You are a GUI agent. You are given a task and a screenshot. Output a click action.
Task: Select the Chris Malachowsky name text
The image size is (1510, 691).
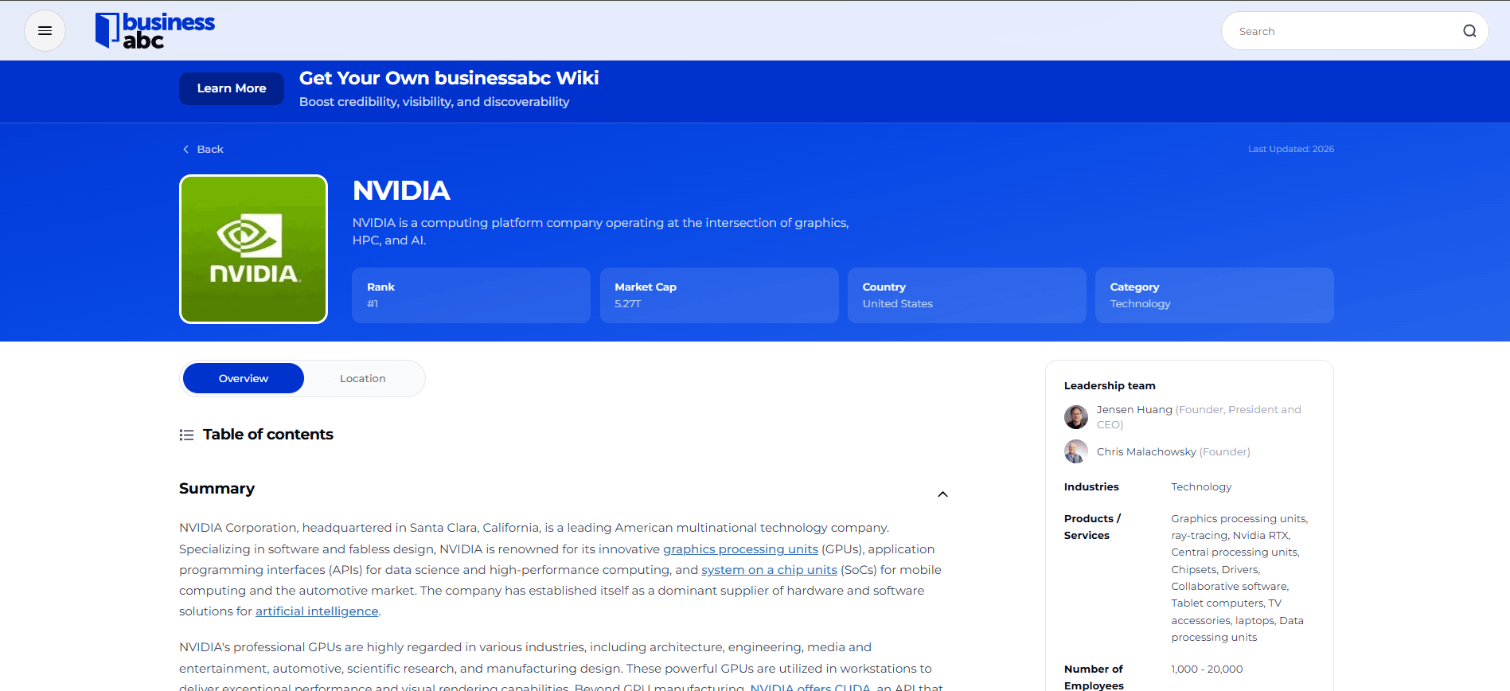click(1146, 452)
